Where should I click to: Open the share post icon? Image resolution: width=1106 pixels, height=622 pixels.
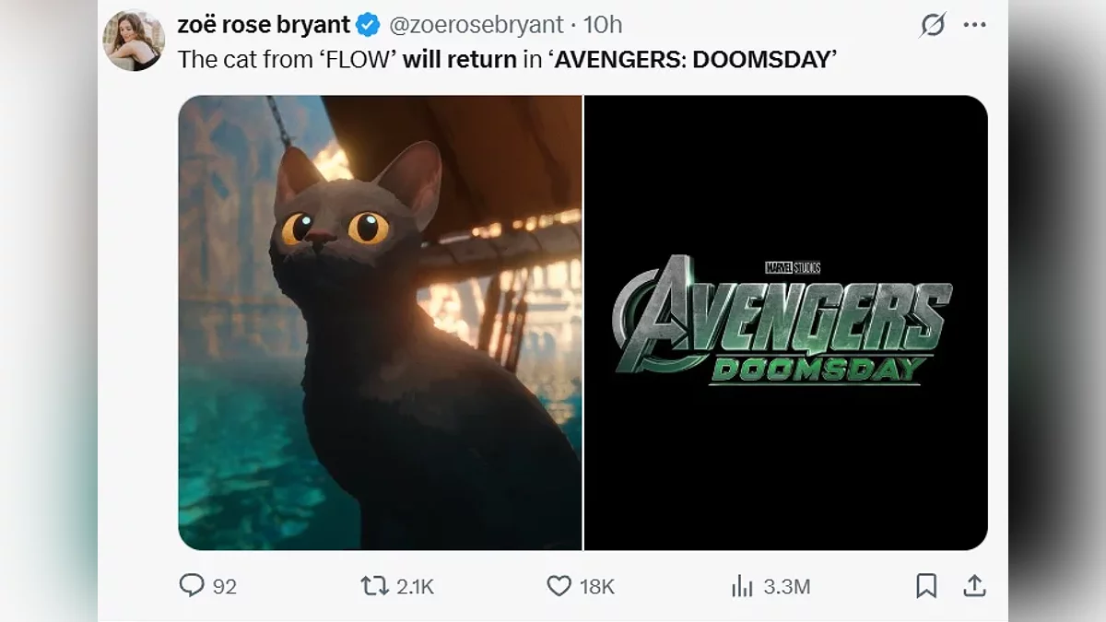(975, 585)
